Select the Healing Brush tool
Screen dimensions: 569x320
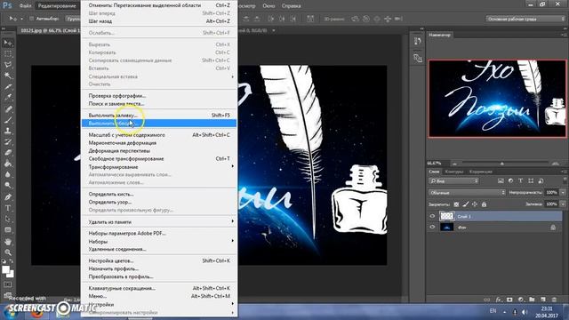pos(8,108)
